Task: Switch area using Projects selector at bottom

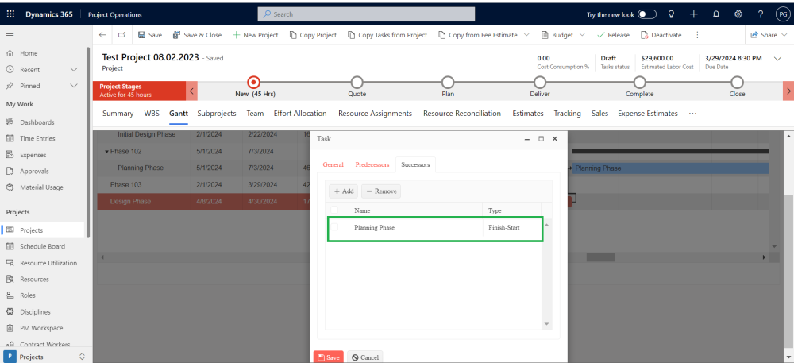Action: tap(46, 357)
